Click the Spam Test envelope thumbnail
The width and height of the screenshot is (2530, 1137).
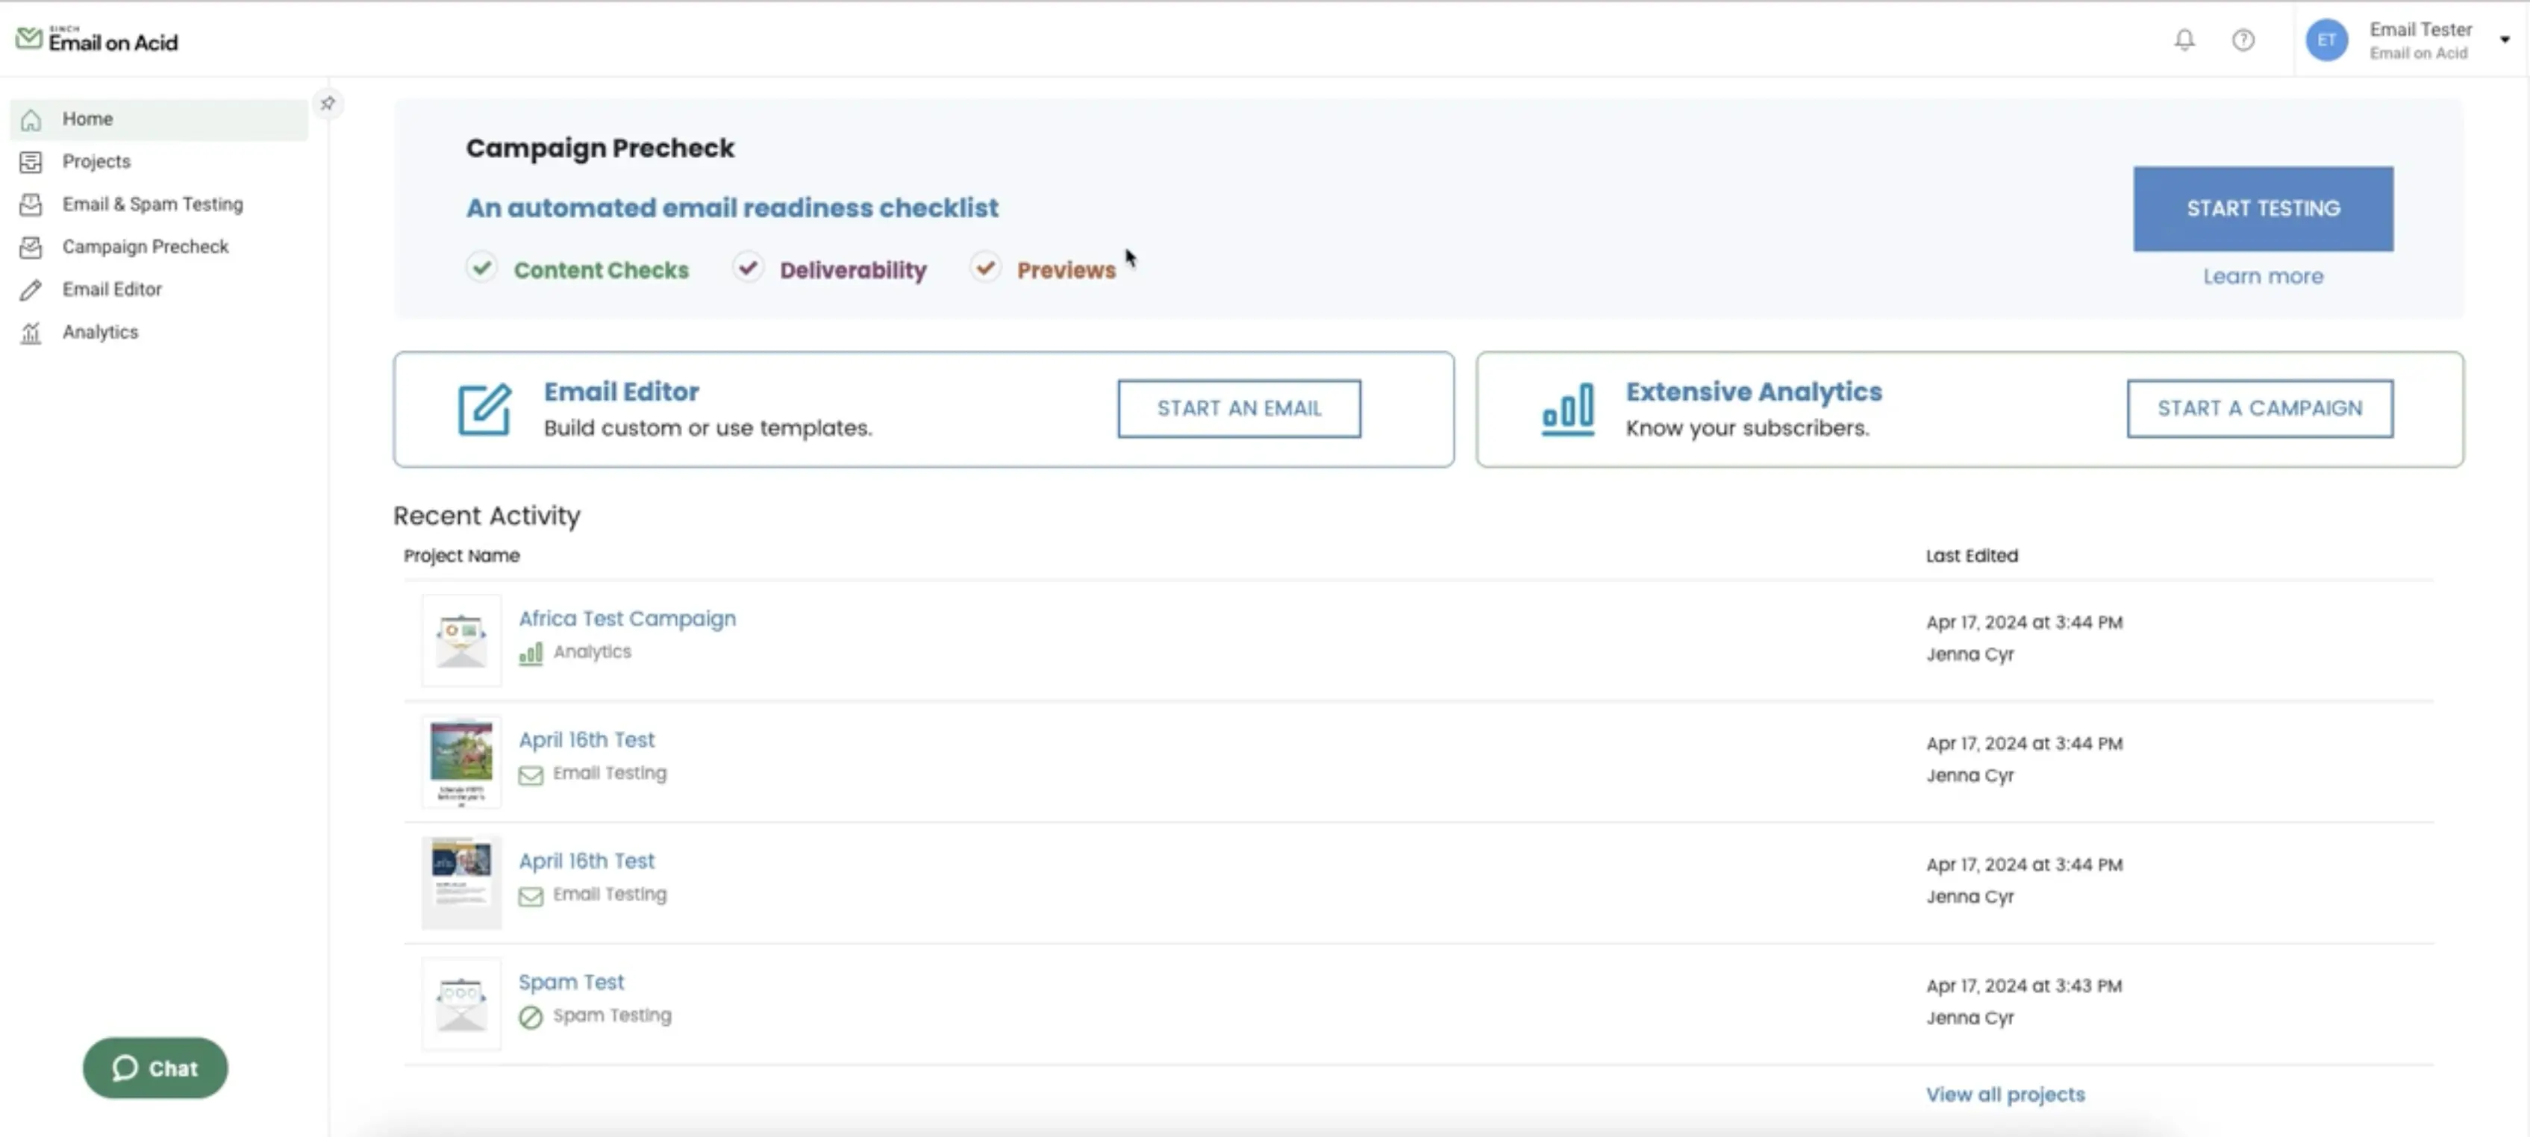460,1003
